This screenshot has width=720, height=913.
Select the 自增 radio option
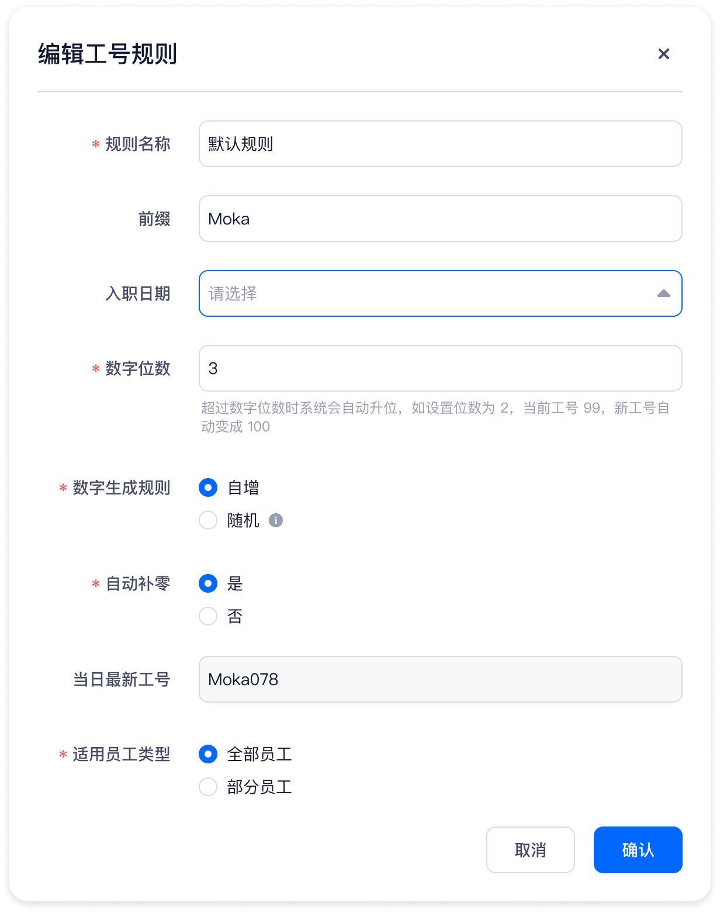coord(208,487)
